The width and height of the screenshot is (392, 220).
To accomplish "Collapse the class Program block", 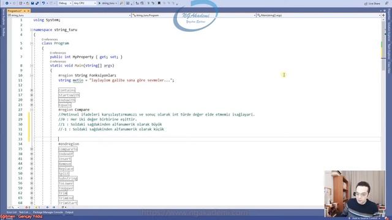I will [31, 43].
